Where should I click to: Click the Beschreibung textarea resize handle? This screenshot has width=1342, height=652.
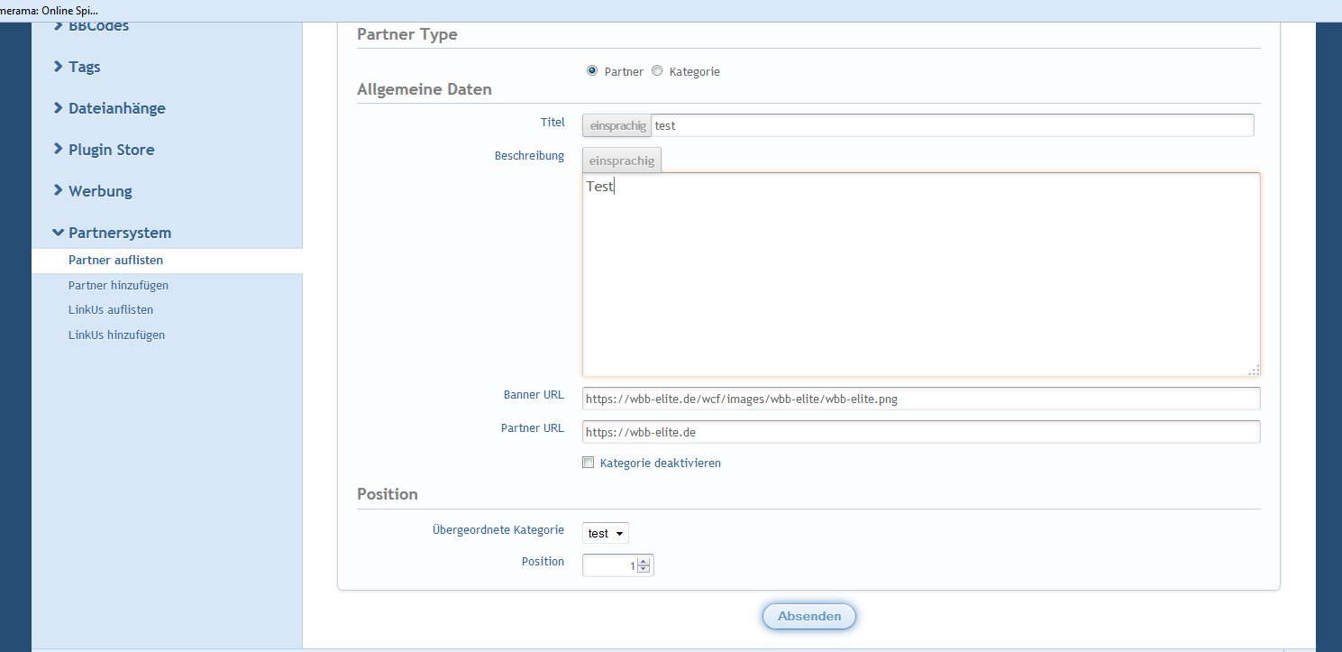1253,370
